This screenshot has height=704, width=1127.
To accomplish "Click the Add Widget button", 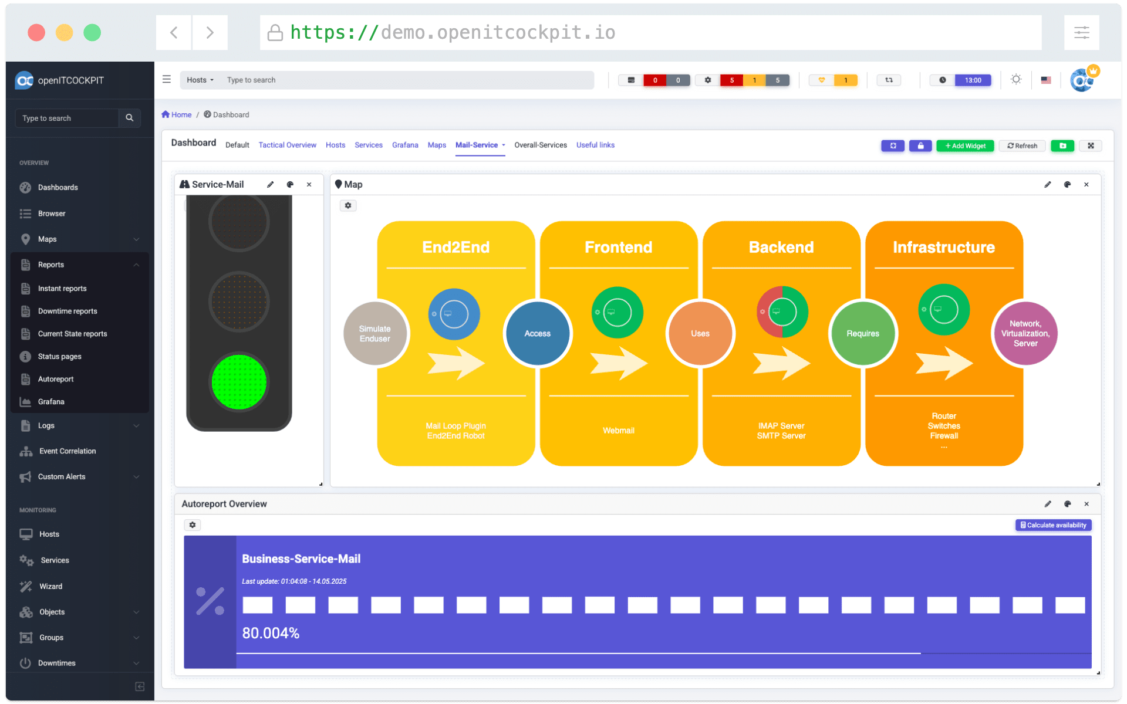I will 965,145.
